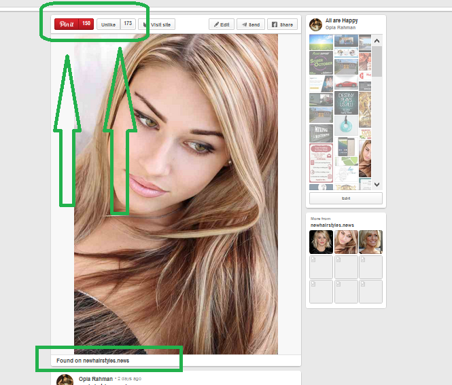452x385 pixels.
Task: Open the golden movie poster thumbnail
Action: [365, 110]
